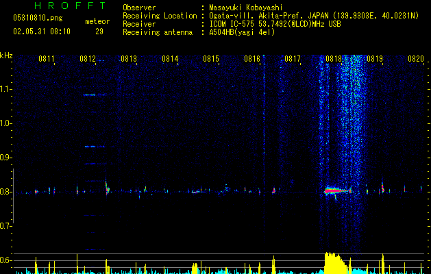Click the bright red meteor echo at 0818

(x=338, y=190)
